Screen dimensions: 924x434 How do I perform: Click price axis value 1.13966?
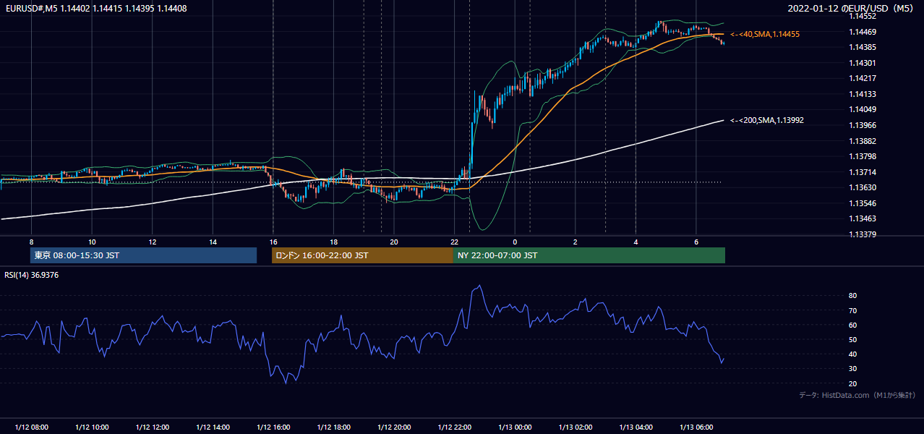point(863,125)
